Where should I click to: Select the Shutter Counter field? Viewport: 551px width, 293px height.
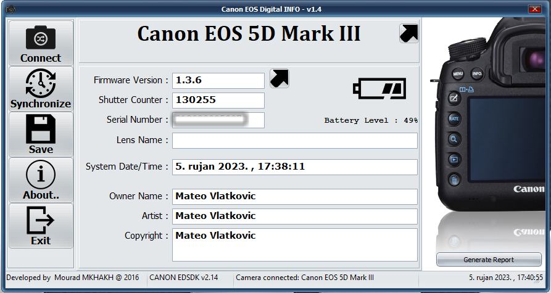(x=218, y=100)
